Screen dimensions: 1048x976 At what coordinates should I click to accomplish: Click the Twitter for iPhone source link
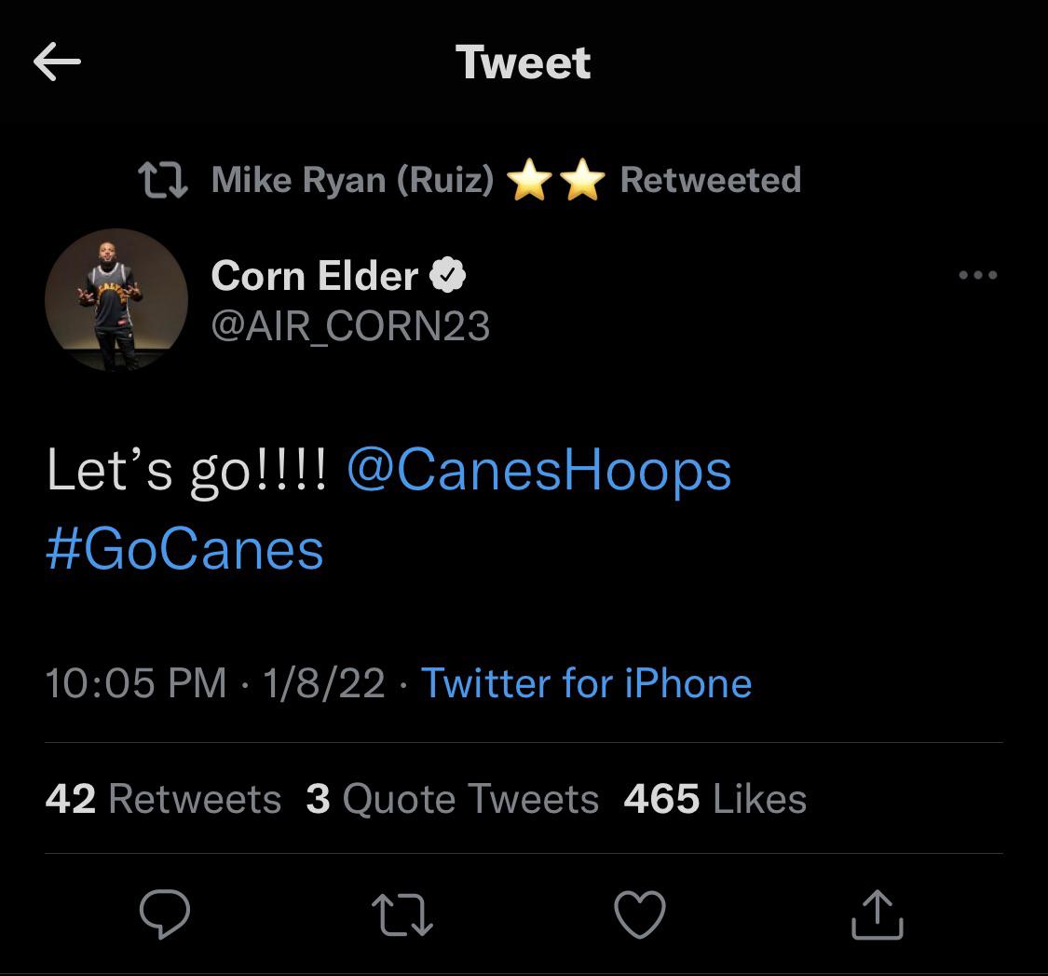(586, 682)
